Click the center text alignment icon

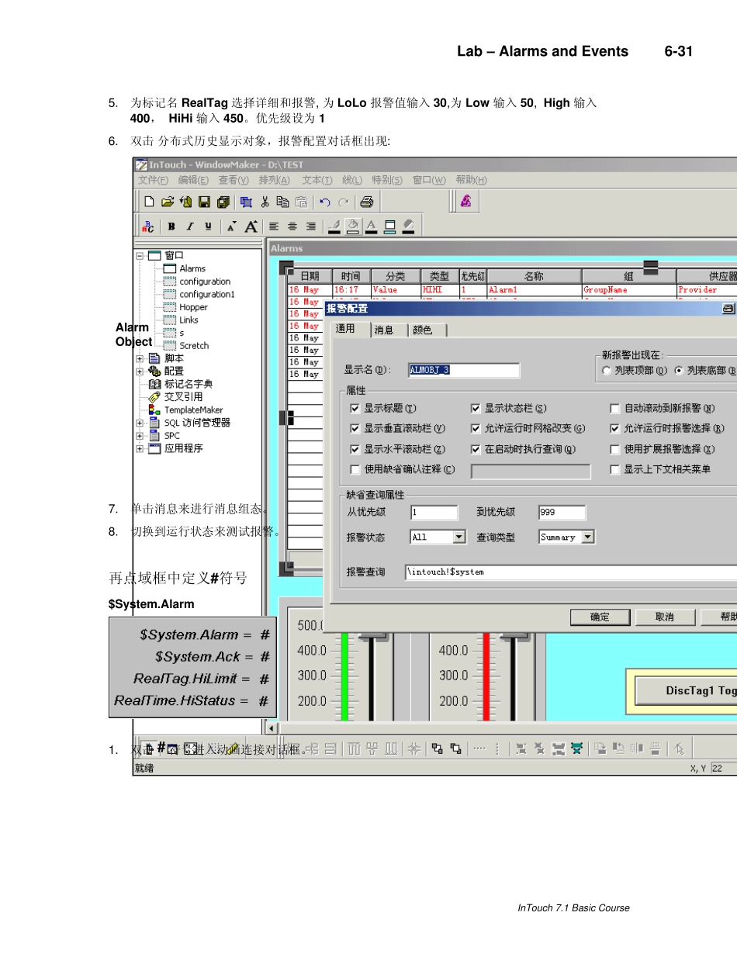tap(292, 226)
